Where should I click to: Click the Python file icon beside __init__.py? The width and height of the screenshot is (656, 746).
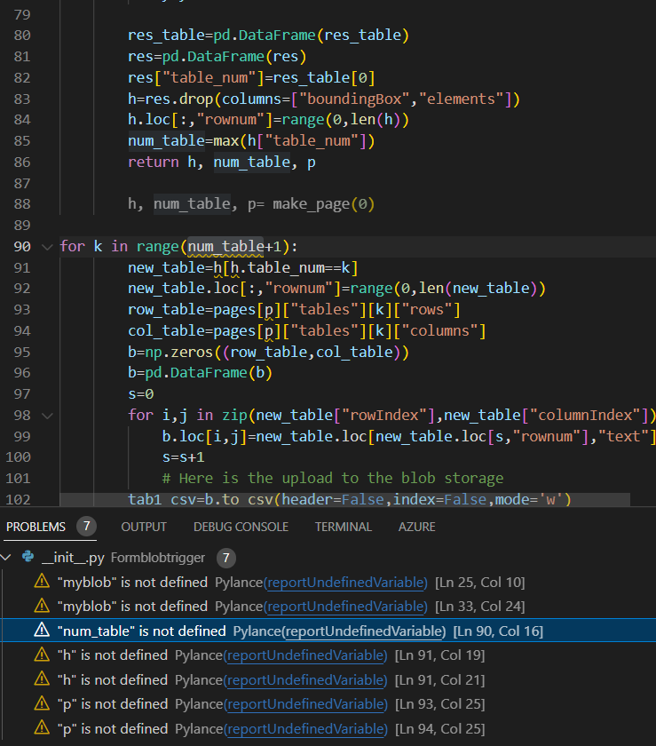pyautogui.click(x=28, y=557)
